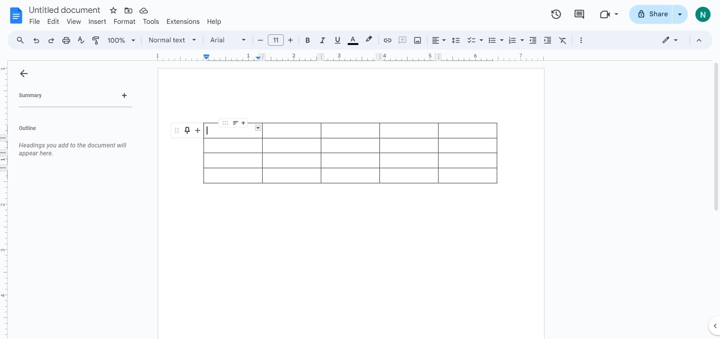The image size is (720, 339).
Task: Insert a link
Action: click(x=387, y=40)
